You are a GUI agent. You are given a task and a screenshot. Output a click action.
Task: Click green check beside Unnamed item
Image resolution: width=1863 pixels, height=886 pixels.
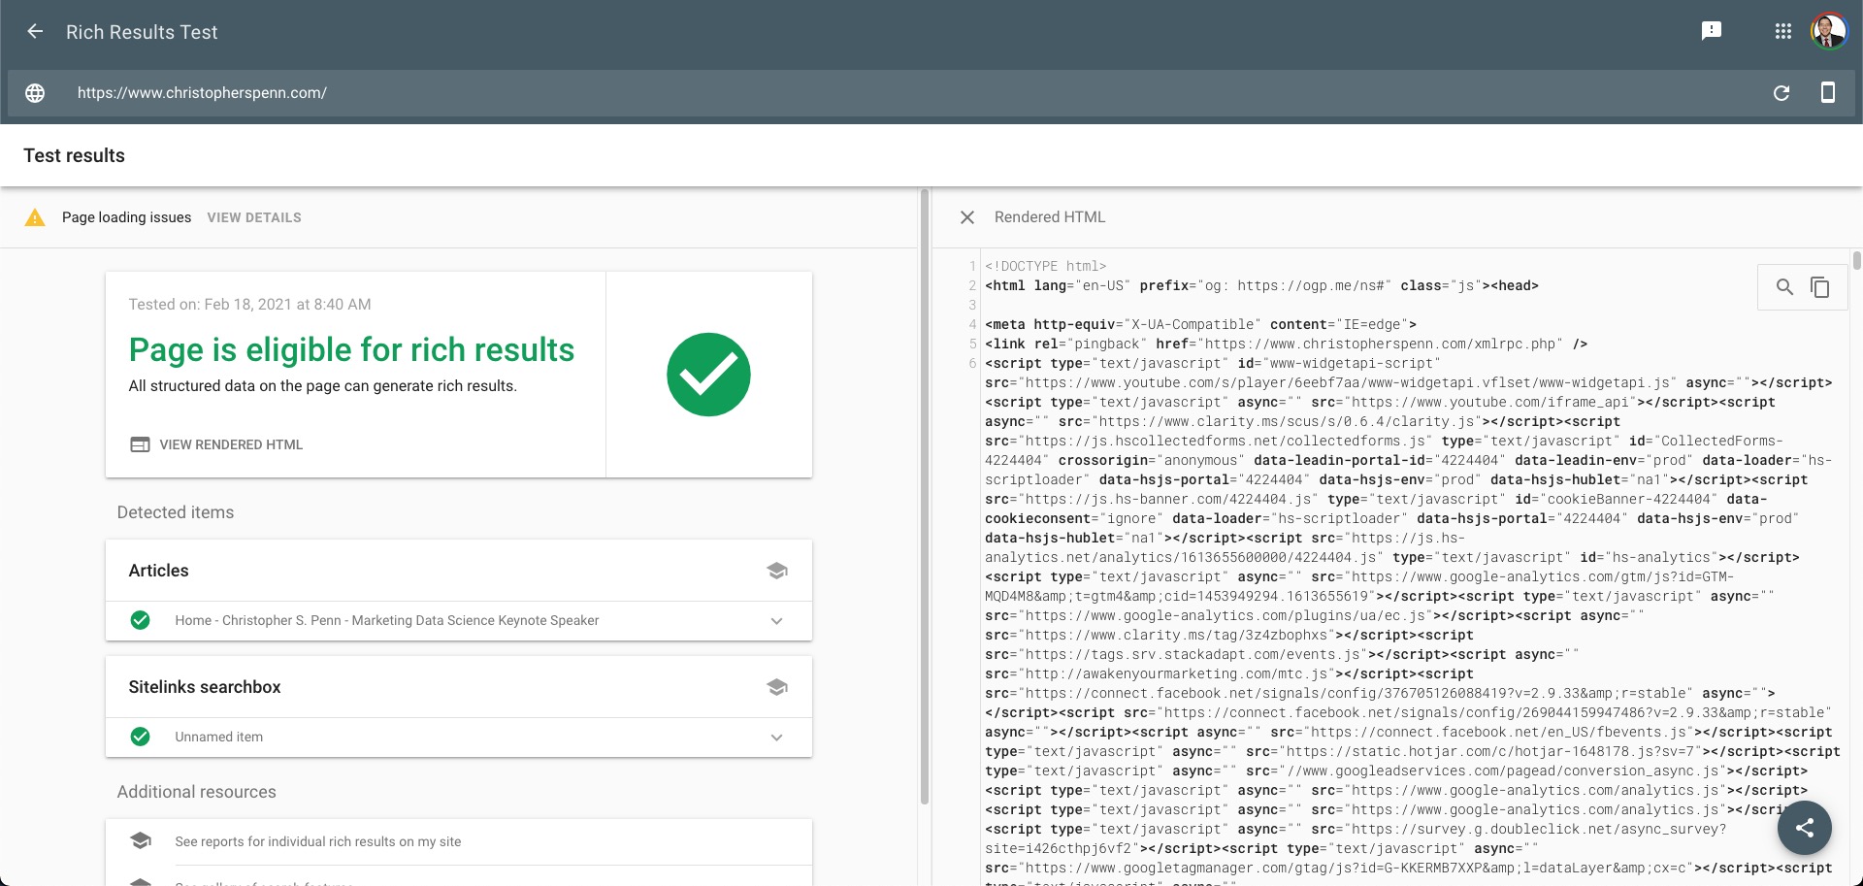pos(141,737)
